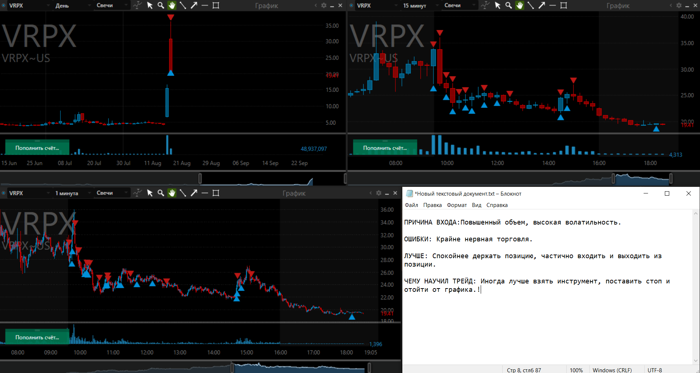Open the Файл menu in Notepad
Viewport: 700px width, 373px height.
(411, 205)
